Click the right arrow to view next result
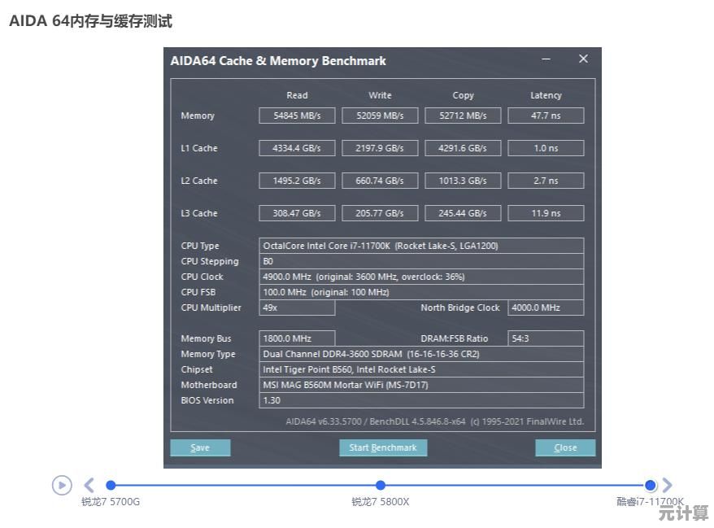This screenshot has width=714, height=528. 669,485
